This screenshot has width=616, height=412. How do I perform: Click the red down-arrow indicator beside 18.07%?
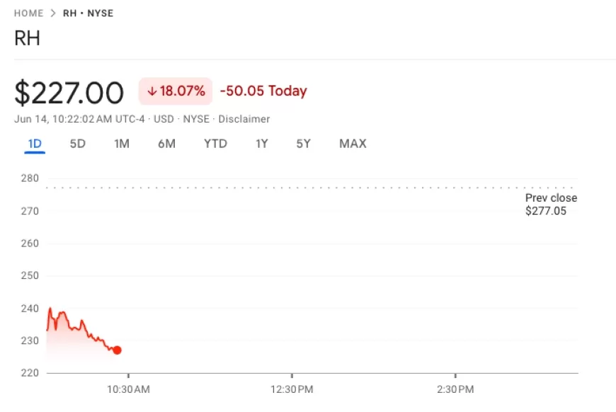pyautogui.click(x=153, y=91)
